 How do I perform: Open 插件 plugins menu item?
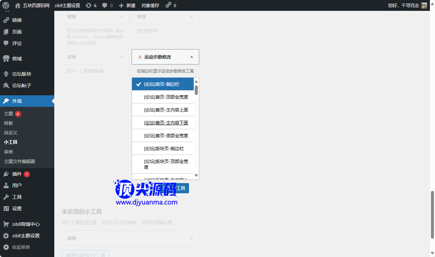tap(17, 174)
